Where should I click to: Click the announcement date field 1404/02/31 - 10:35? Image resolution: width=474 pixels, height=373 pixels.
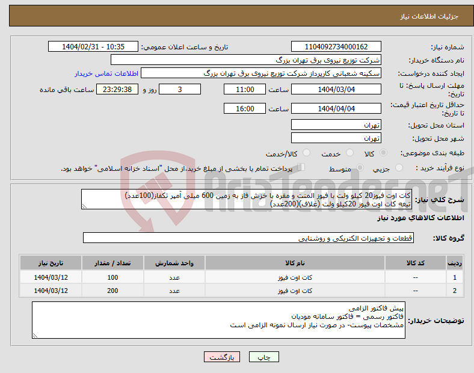point(93,47)
